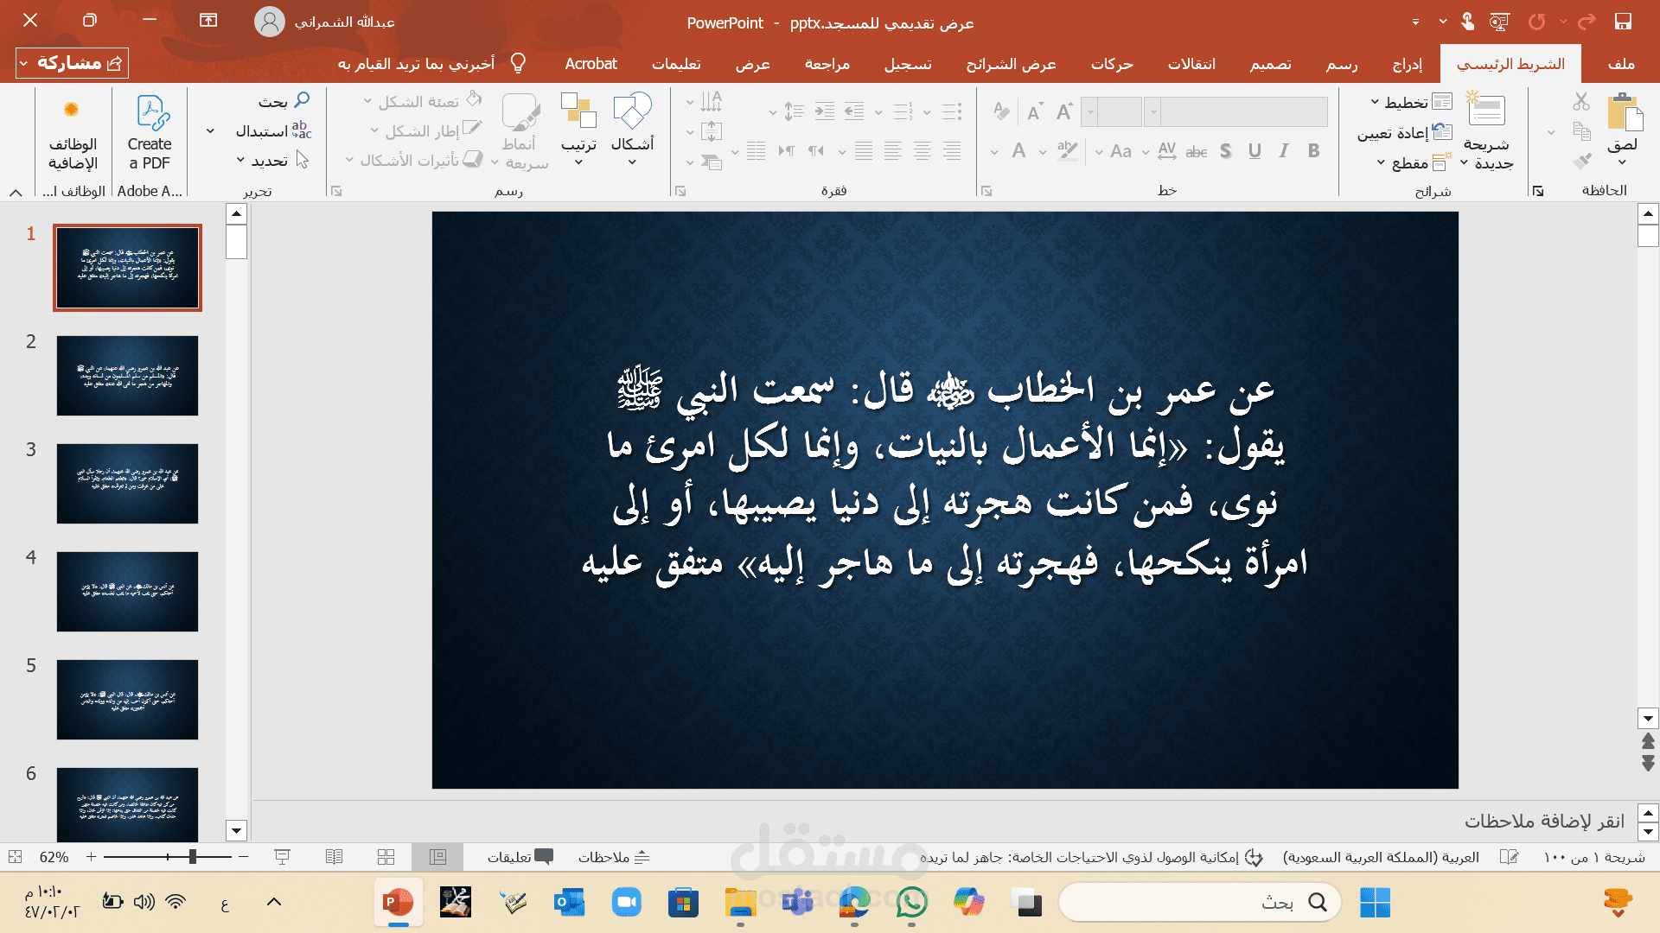The width and height of the screenshot is (1660, 933).
Task: Switch to Slide Sorter view in status bar
Action: pyautogui.click(x=386, y=857)
